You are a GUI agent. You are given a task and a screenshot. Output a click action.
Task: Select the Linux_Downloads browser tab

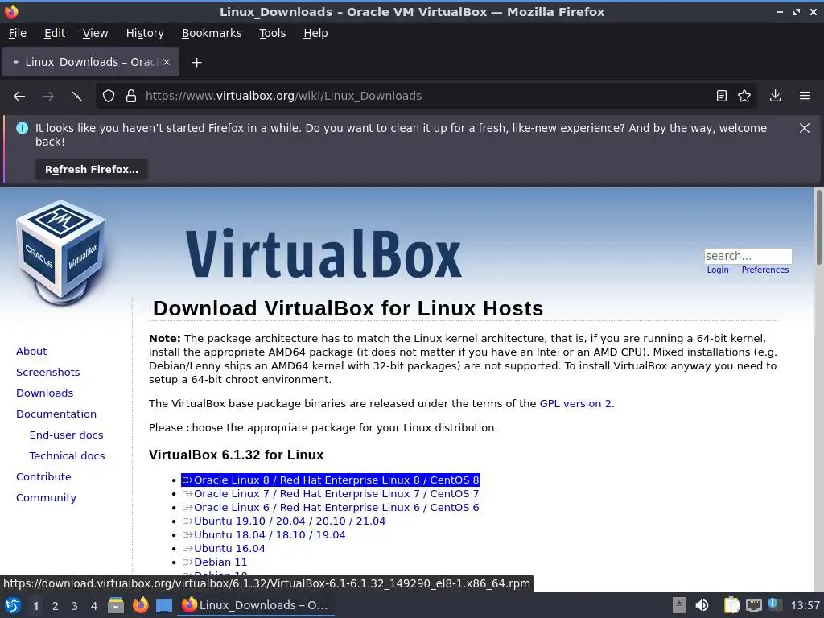(x=90, y=62)
